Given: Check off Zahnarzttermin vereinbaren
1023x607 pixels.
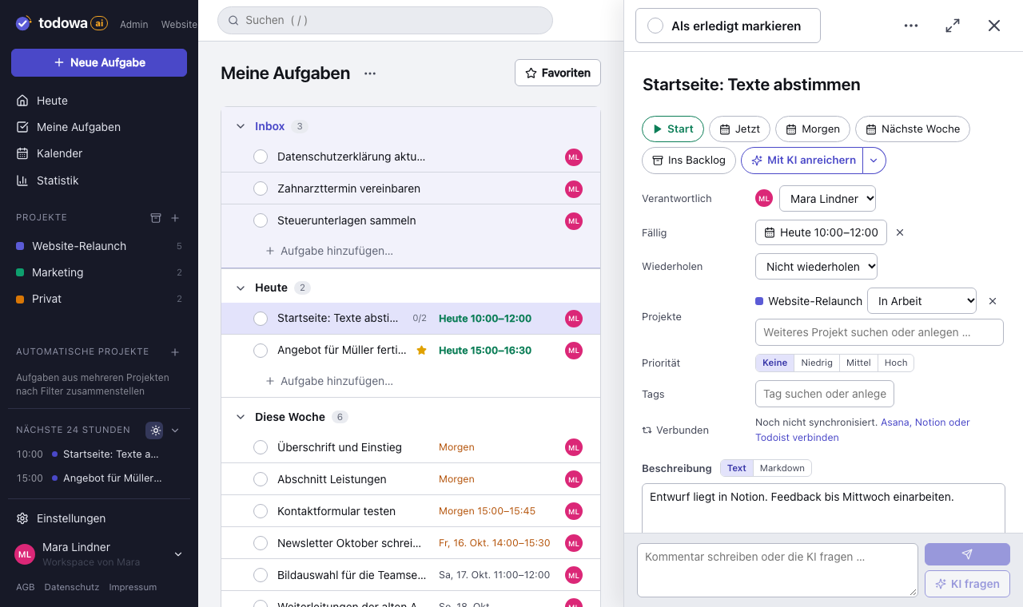Looking at the screenshot, I should point(261,189).
